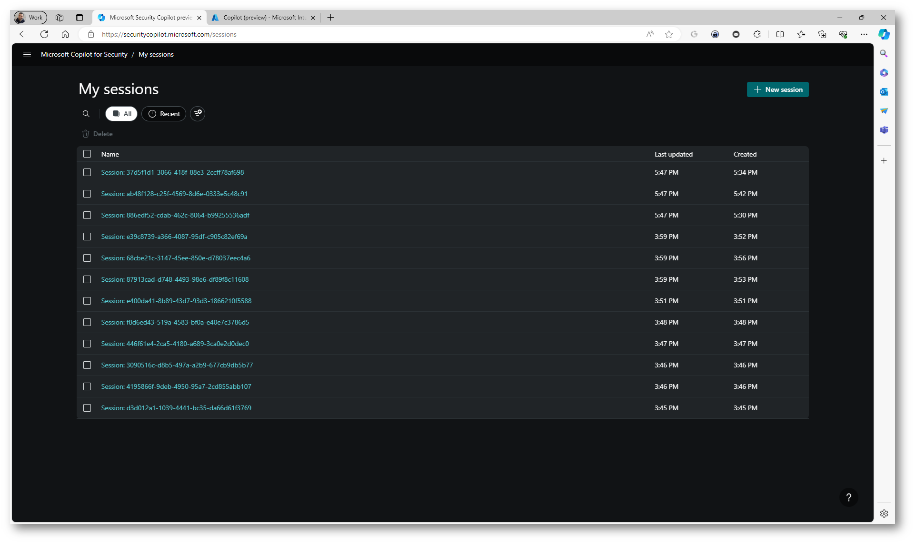Open browser Settings and more menu
Viewport: 915px width, 544px height.
(x=864, y=34)
